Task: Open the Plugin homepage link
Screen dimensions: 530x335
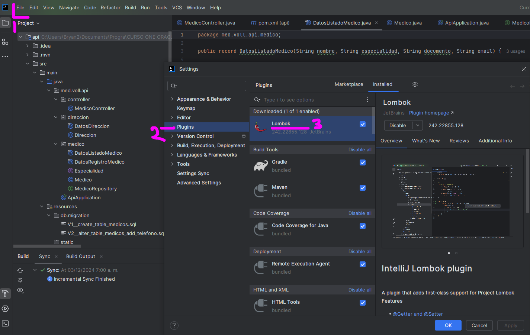Action: [431, 113]
